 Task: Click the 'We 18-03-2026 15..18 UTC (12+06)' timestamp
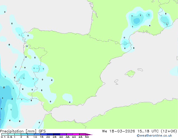[x=140, y=131]
